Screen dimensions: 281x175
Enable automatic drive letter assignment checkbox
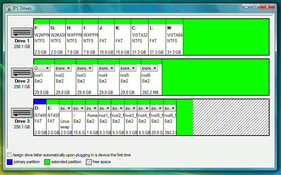[10, 155]
